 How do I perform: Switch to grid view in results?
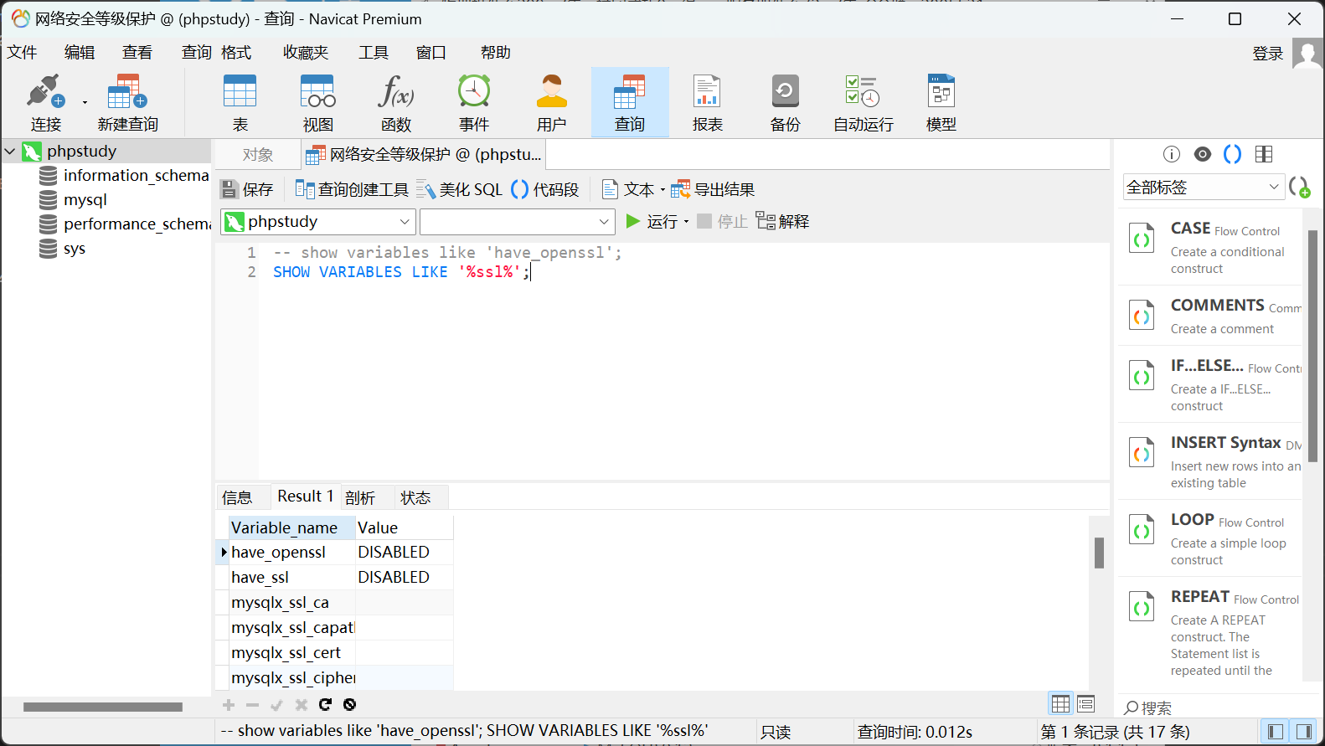coord(1060,703)
